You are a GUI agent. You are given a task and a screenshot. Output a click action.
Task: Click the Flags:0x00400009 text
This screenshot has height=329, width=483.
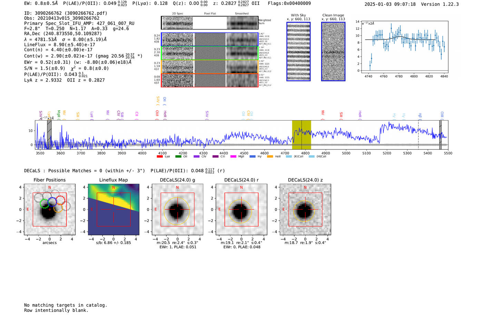pos(289,3)
